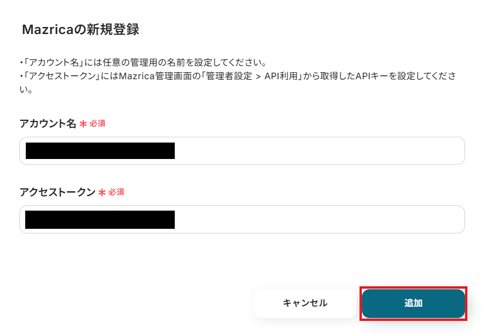Click the アカウント名 field label
The image size is (485, 335).
pos(48,124)
